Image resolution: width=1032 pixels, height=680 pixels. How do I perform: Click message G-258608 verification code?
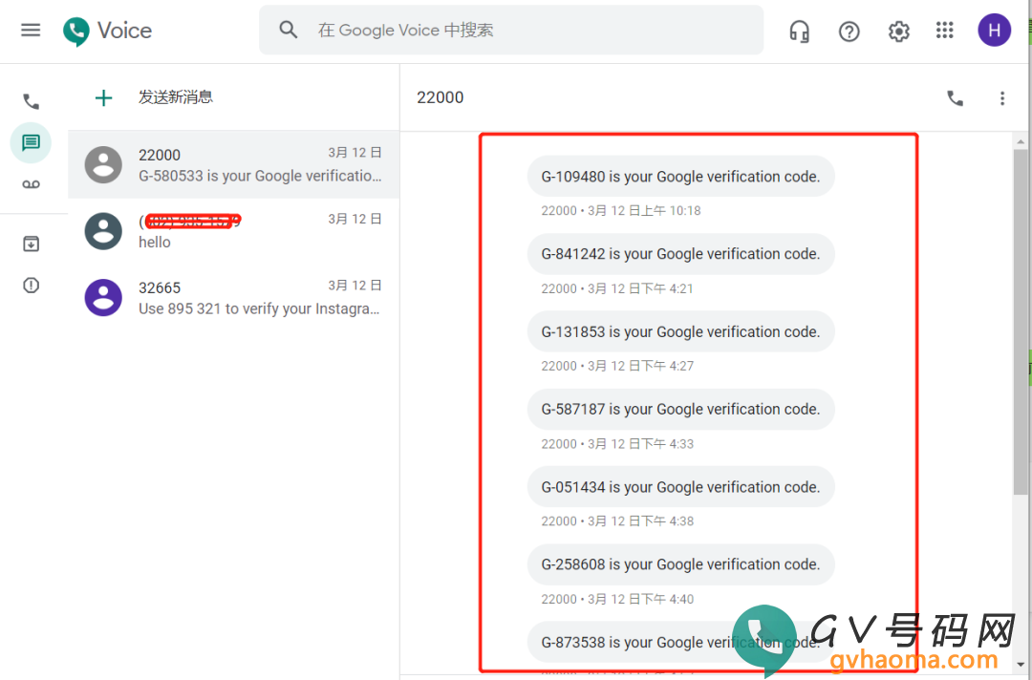680,564
